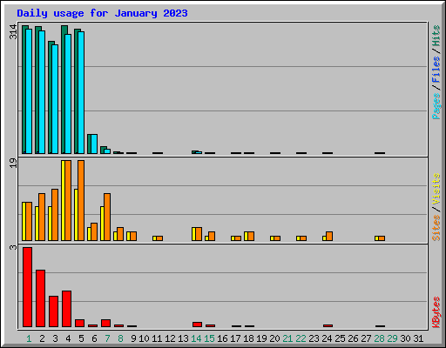Click the day '5' label on the x-axis

pyautogui.click(x=81, y=338)
